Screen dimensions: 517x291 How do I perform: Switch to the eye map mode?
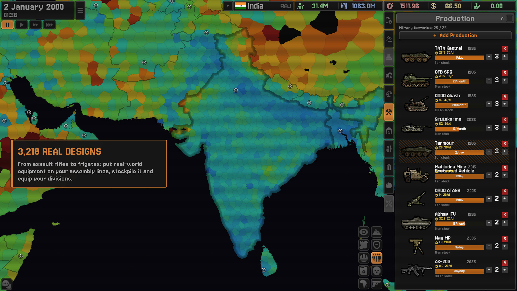[x=364, y=232]
